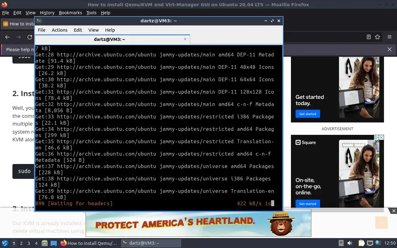Open the terminal's View menu

[93, 30]
